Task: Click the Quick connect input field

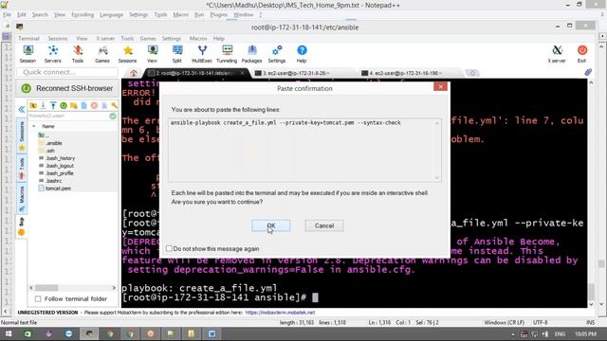Action: point(67,72)
